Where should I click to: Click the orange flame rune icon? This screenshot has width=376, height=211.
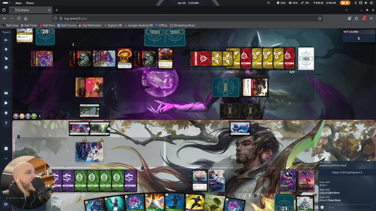tap(22, 116)
